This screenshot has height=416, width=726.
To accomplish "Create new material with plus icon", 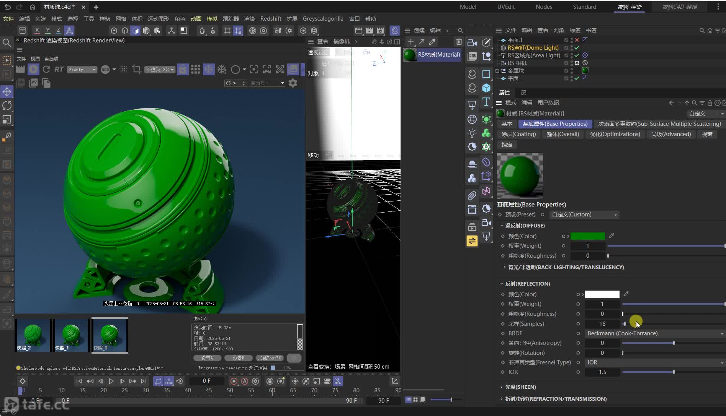I will click(x=410, y=42).
